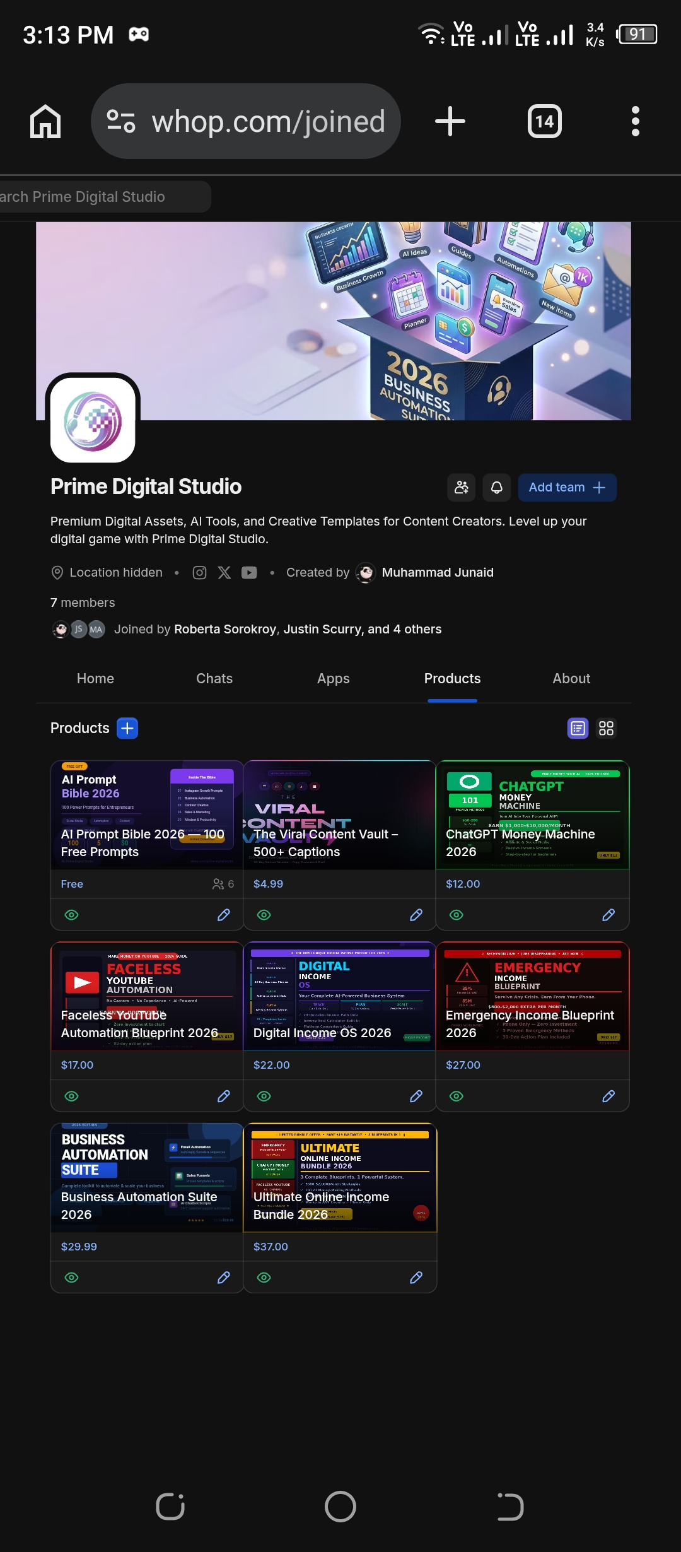The image size is (681, 1552).
Task: Edit Ultimate Online Income Bundle product
Action: tap(416, 1278)
